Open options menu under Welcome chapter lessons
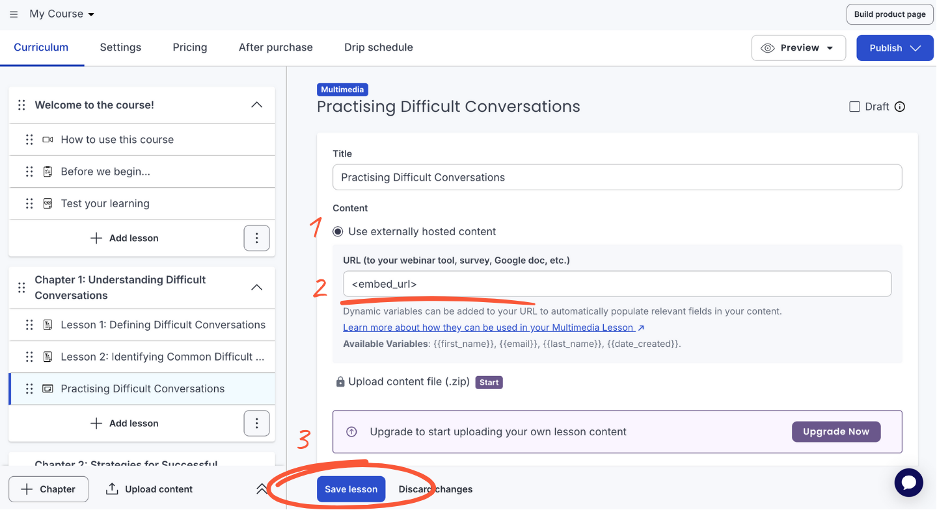This screenshot has height=510, width=937. coord(256,238)
